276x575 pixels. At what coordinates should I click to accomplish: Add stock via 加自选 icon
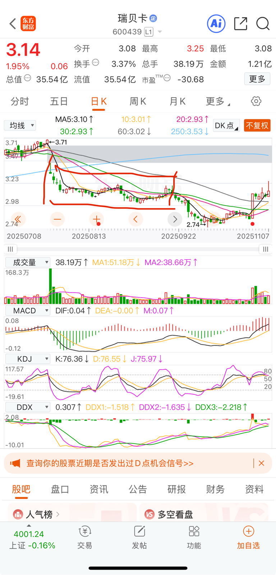pyautogui.click(x=248, y=531)
